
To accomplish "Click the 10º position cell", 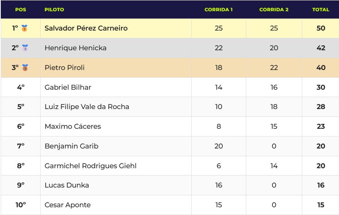I will [20, 205].
